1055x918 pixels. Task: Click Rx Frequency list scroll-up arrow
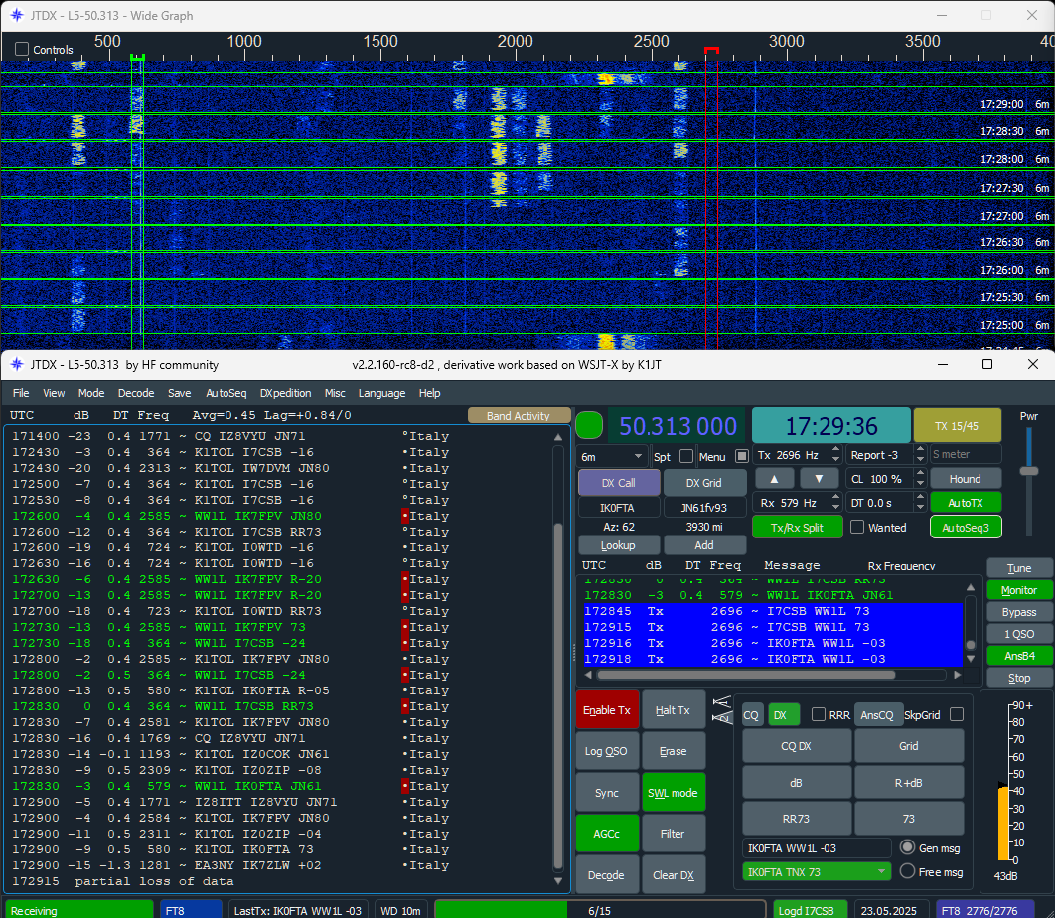pos(971,587)
